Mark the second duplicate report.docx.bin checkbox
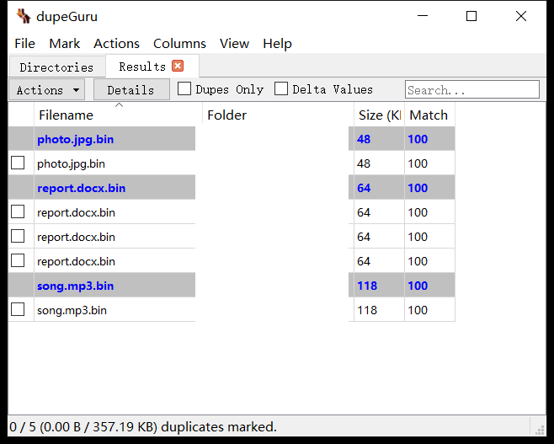The height and width of the screenshot is (444, 554). (18, 236)
